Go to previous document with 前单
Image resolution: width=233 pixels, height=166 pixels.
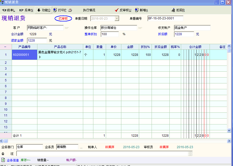(x=9, y=10)
